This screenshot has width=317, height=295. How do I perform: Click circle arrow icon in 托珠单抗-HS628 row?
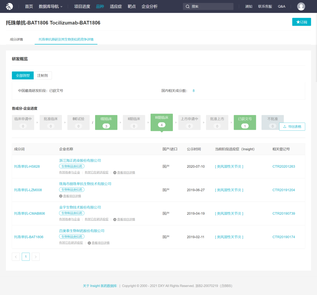(115, 173)
